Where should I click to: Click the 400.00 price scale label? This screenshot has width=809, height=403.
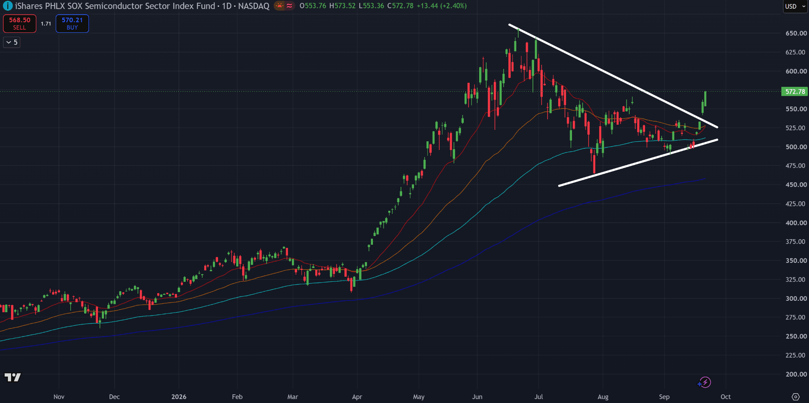tap(796, 223)
